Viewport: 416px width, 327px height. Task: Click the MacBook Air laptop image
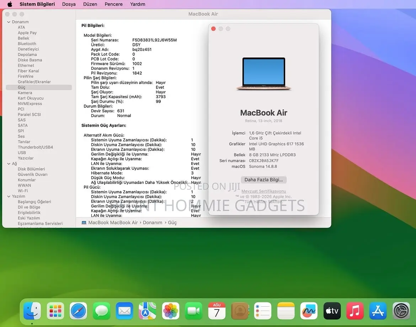264,74
